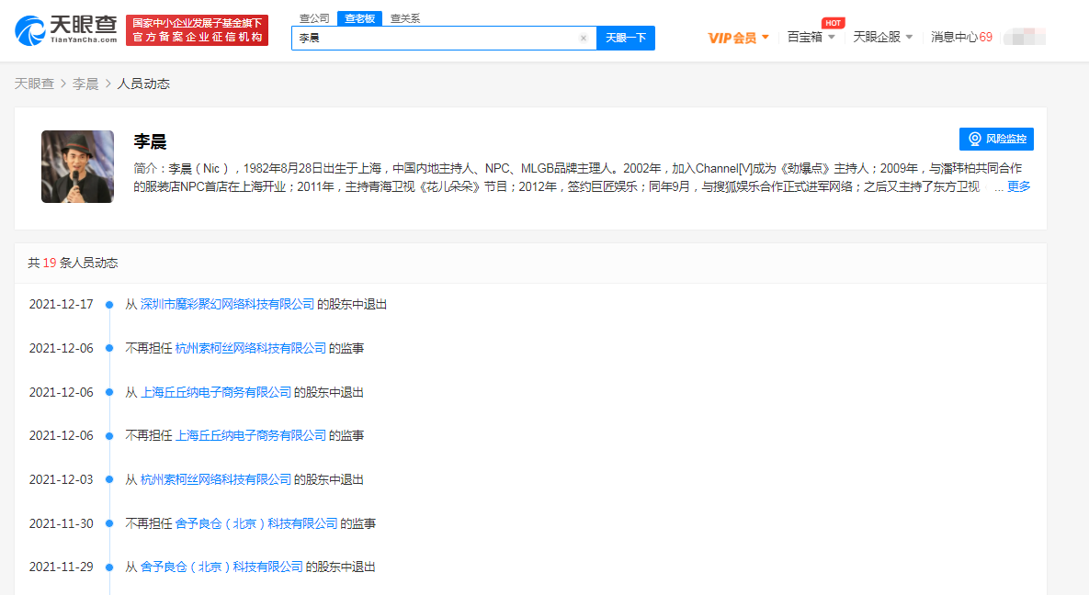The image size is (1089, 595).
Task: Click the 共 19 条人员动态 header text
Action: coord(73,264)
